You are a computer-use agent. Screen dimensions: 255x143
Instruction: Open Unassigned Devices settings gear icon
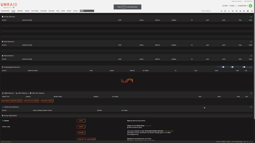[249, 67]
